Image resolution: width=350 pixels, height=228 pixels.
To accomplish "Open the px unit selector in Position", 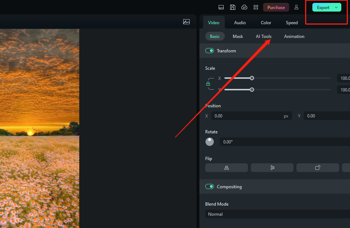I will click(286, 116).
